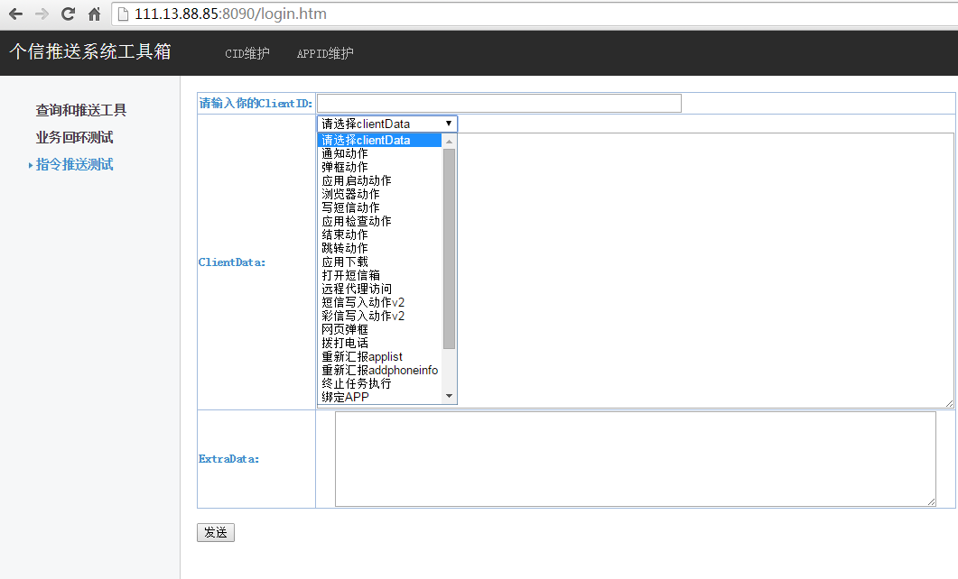This screenshot has height=579, width=958.
Task: Choose 重新汇报applist from the list
Action: coord(379,356)
